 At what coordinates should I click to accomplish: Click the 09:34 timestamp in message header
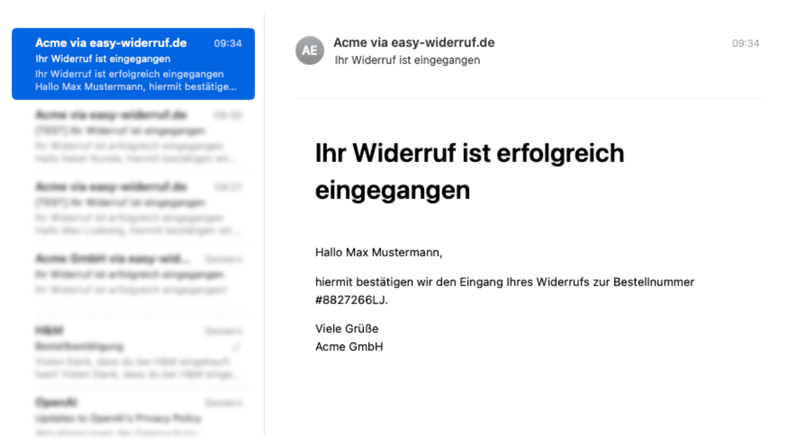point(745,43)
